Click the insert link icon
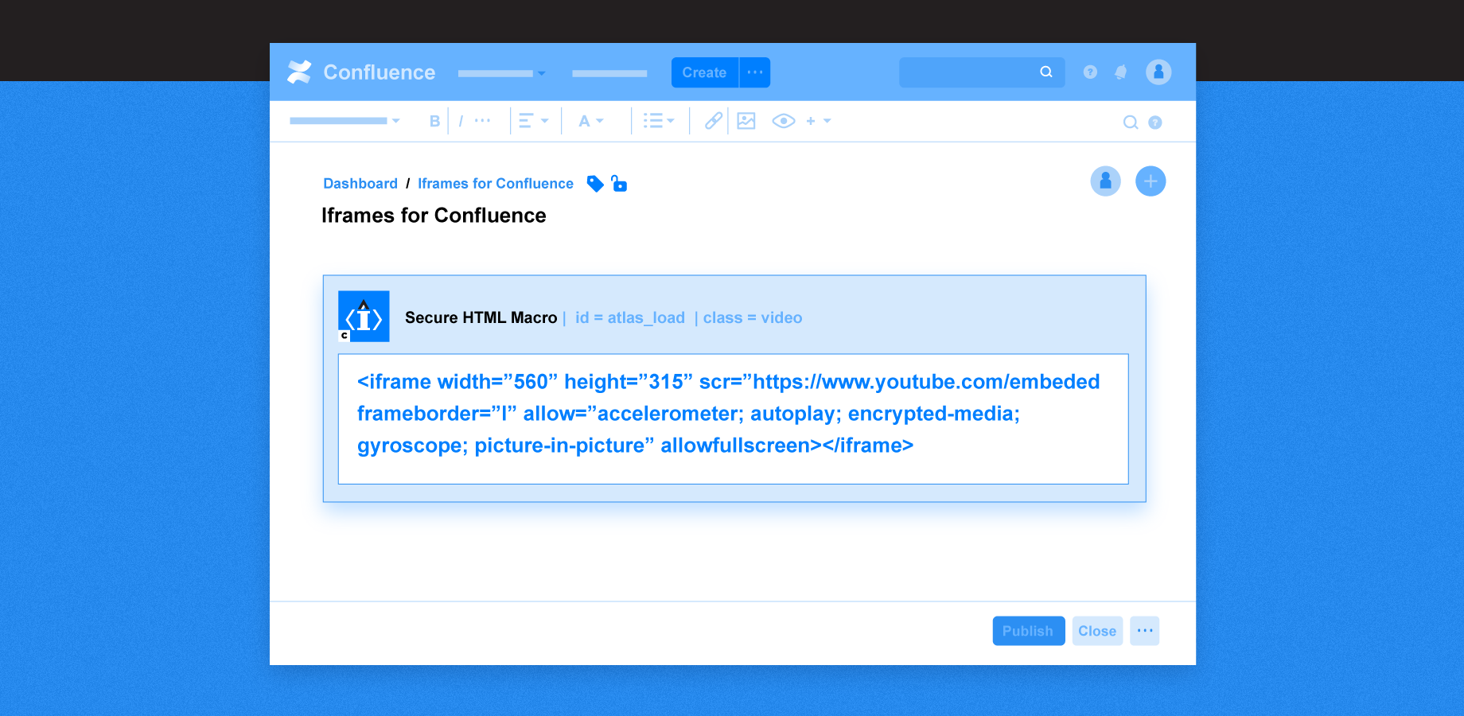Image resolution: width=1464 pixels, height=716 pixels. click(x=714, y=121)
